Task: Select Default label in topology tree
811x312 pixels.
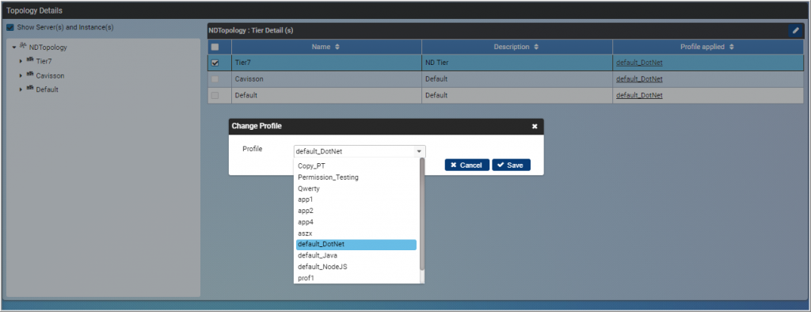Action: (x=47, y=89)
